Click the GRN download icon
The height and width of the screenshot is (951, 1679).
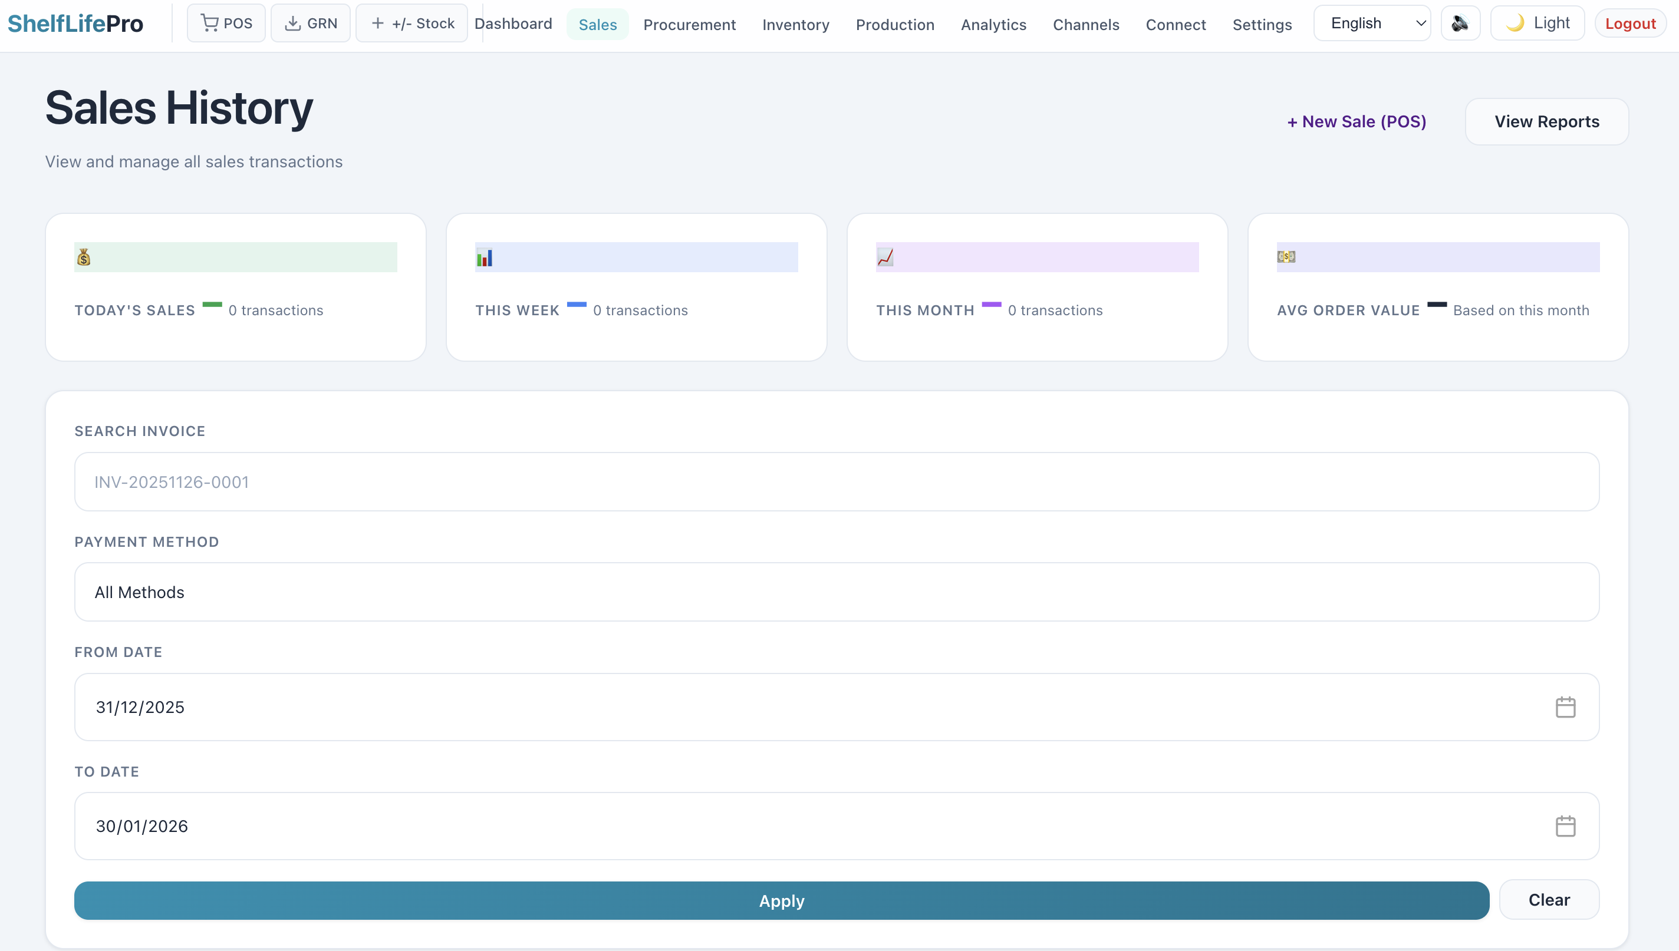click(292, 24)
